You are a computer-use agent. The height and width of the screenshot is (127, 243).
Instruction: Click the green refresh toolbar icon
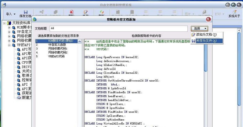coord(102,12)
